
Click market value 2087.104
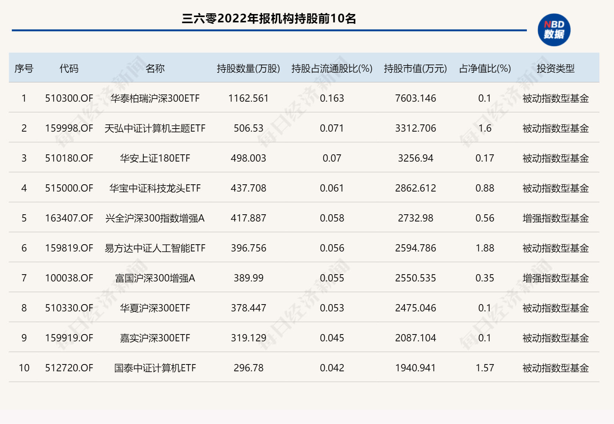coord(415,338)
